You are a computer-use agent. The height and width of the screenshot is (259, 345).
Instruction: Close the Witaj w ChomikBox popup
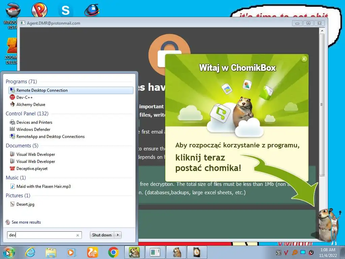[x=304, y=59]
